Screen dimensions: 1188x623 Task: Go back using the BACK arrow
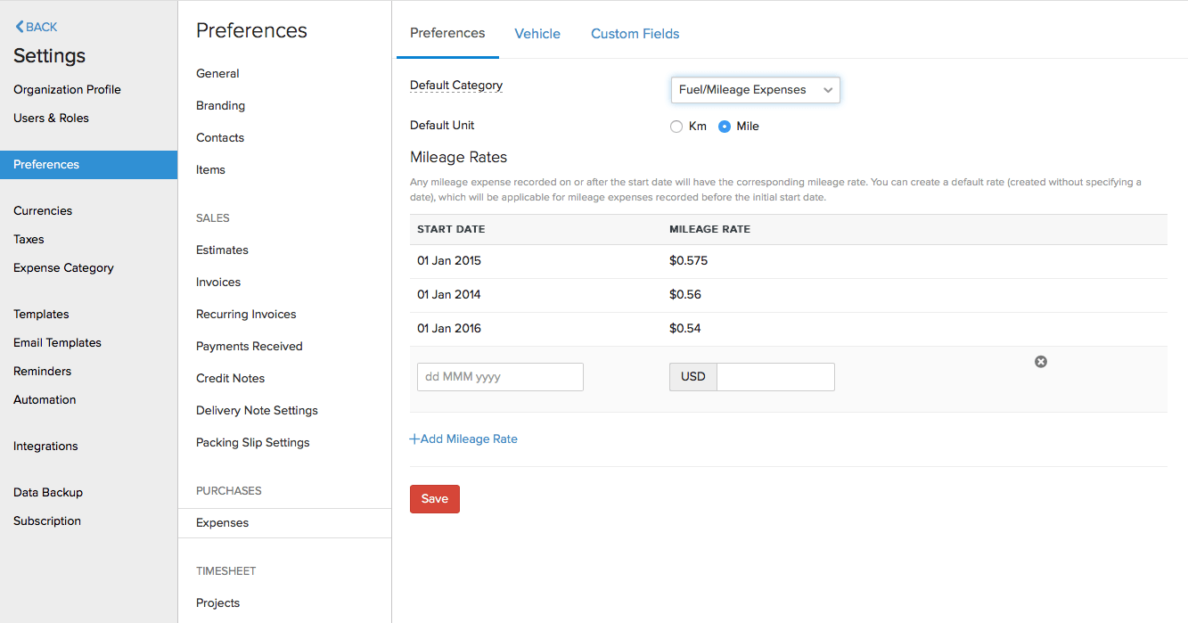coord(37,27)
